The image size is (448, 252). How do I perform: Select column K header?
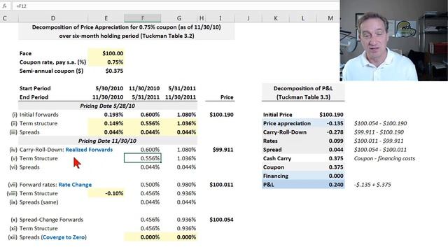[276, 18]
